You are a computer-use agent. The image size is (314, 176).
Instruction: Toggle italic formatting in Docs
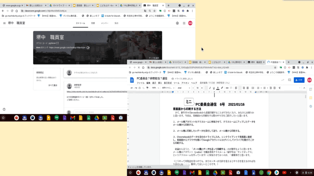coord(210,88)
